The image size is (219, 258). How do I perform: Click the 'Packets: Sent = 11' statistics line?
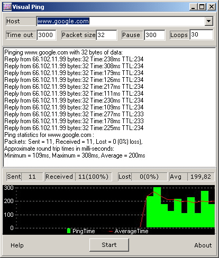click(x=74, y=142)
